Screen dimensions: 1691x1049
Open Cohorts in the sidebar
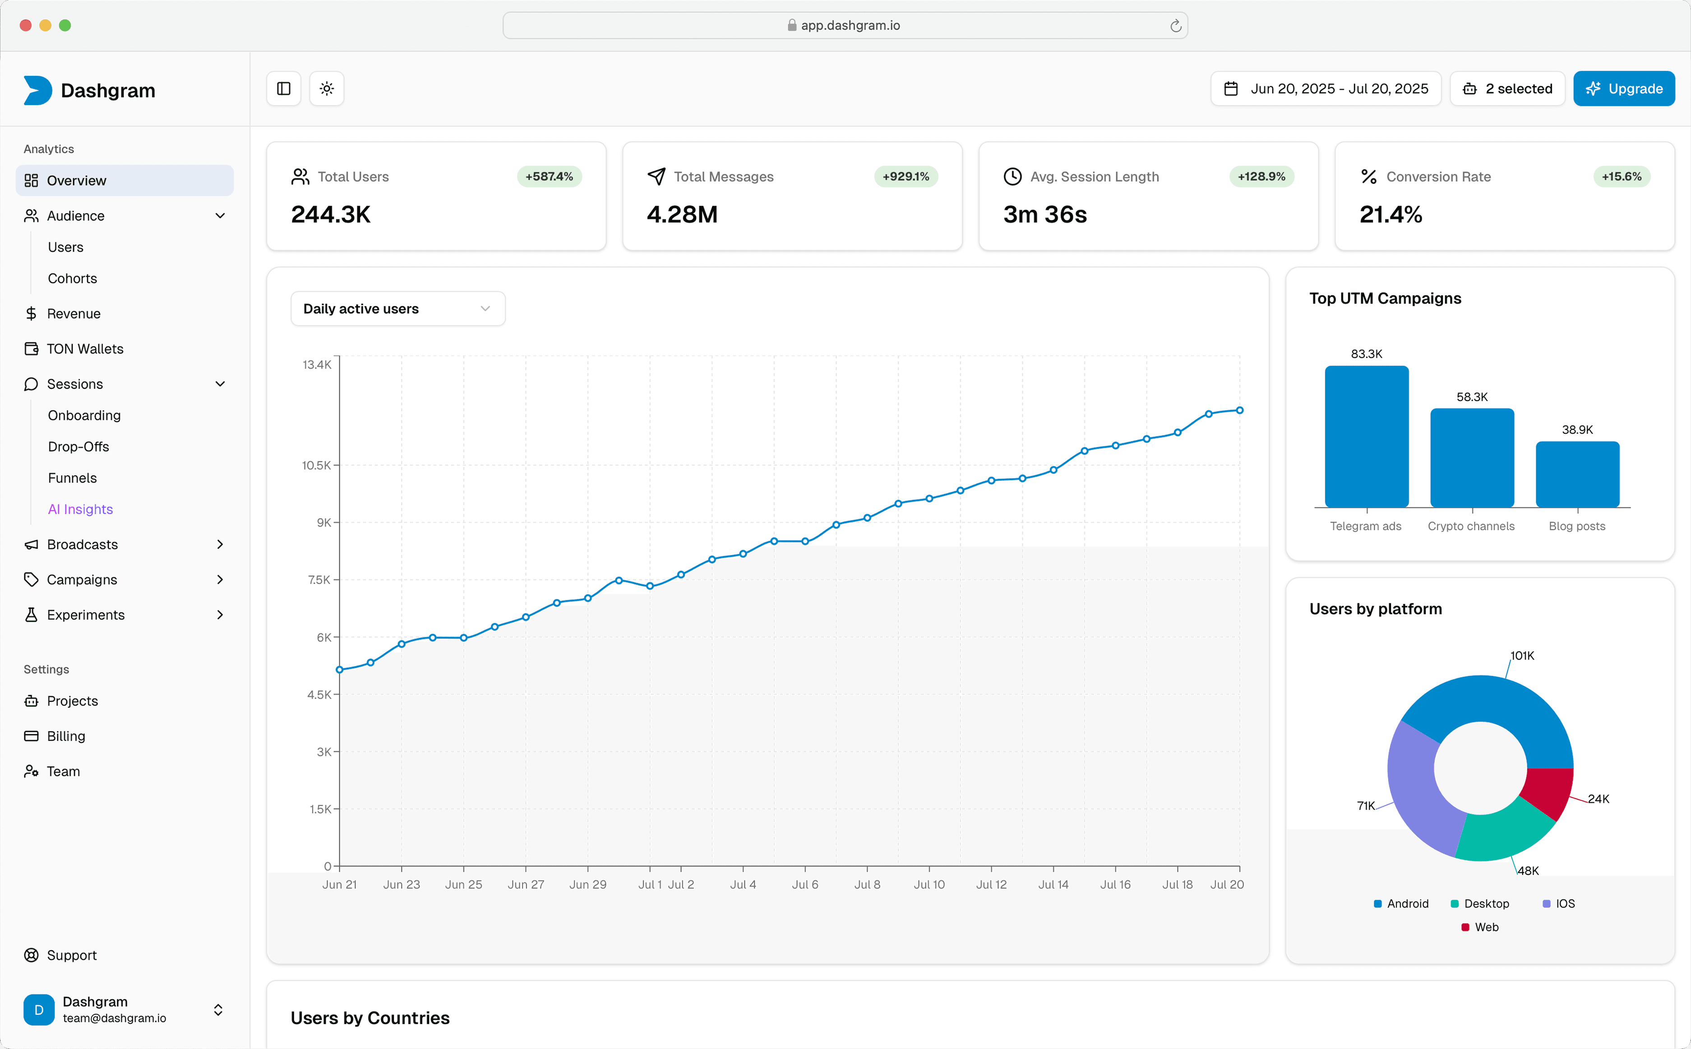pos(72,278)
